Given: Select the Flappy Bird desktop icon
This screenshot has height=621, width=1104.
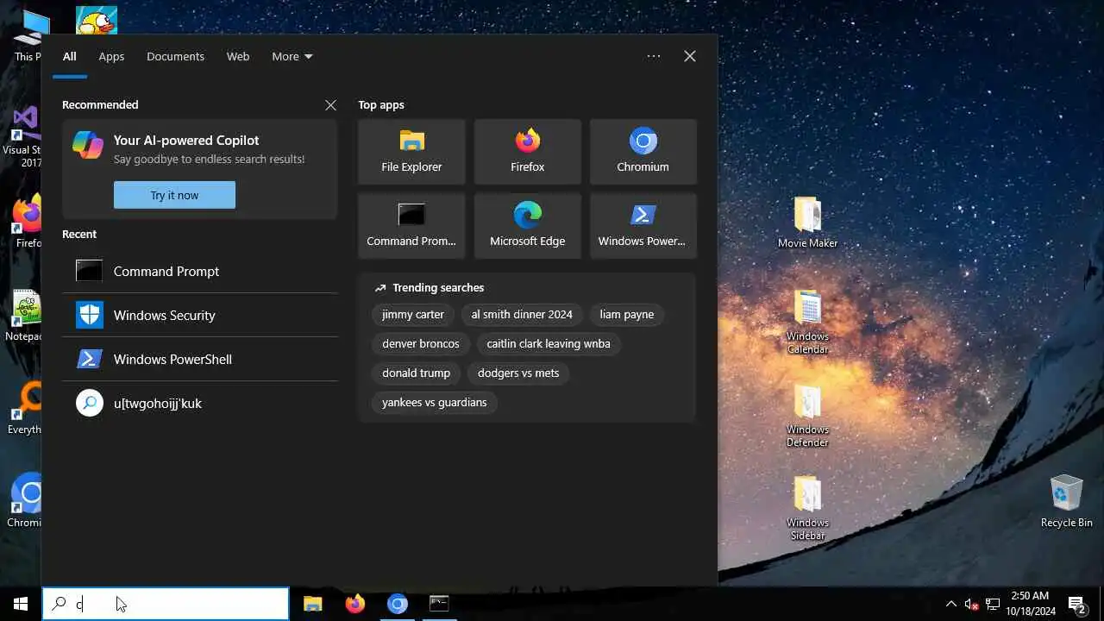Looking at the screenshot, I should click(x=97, y=19).
